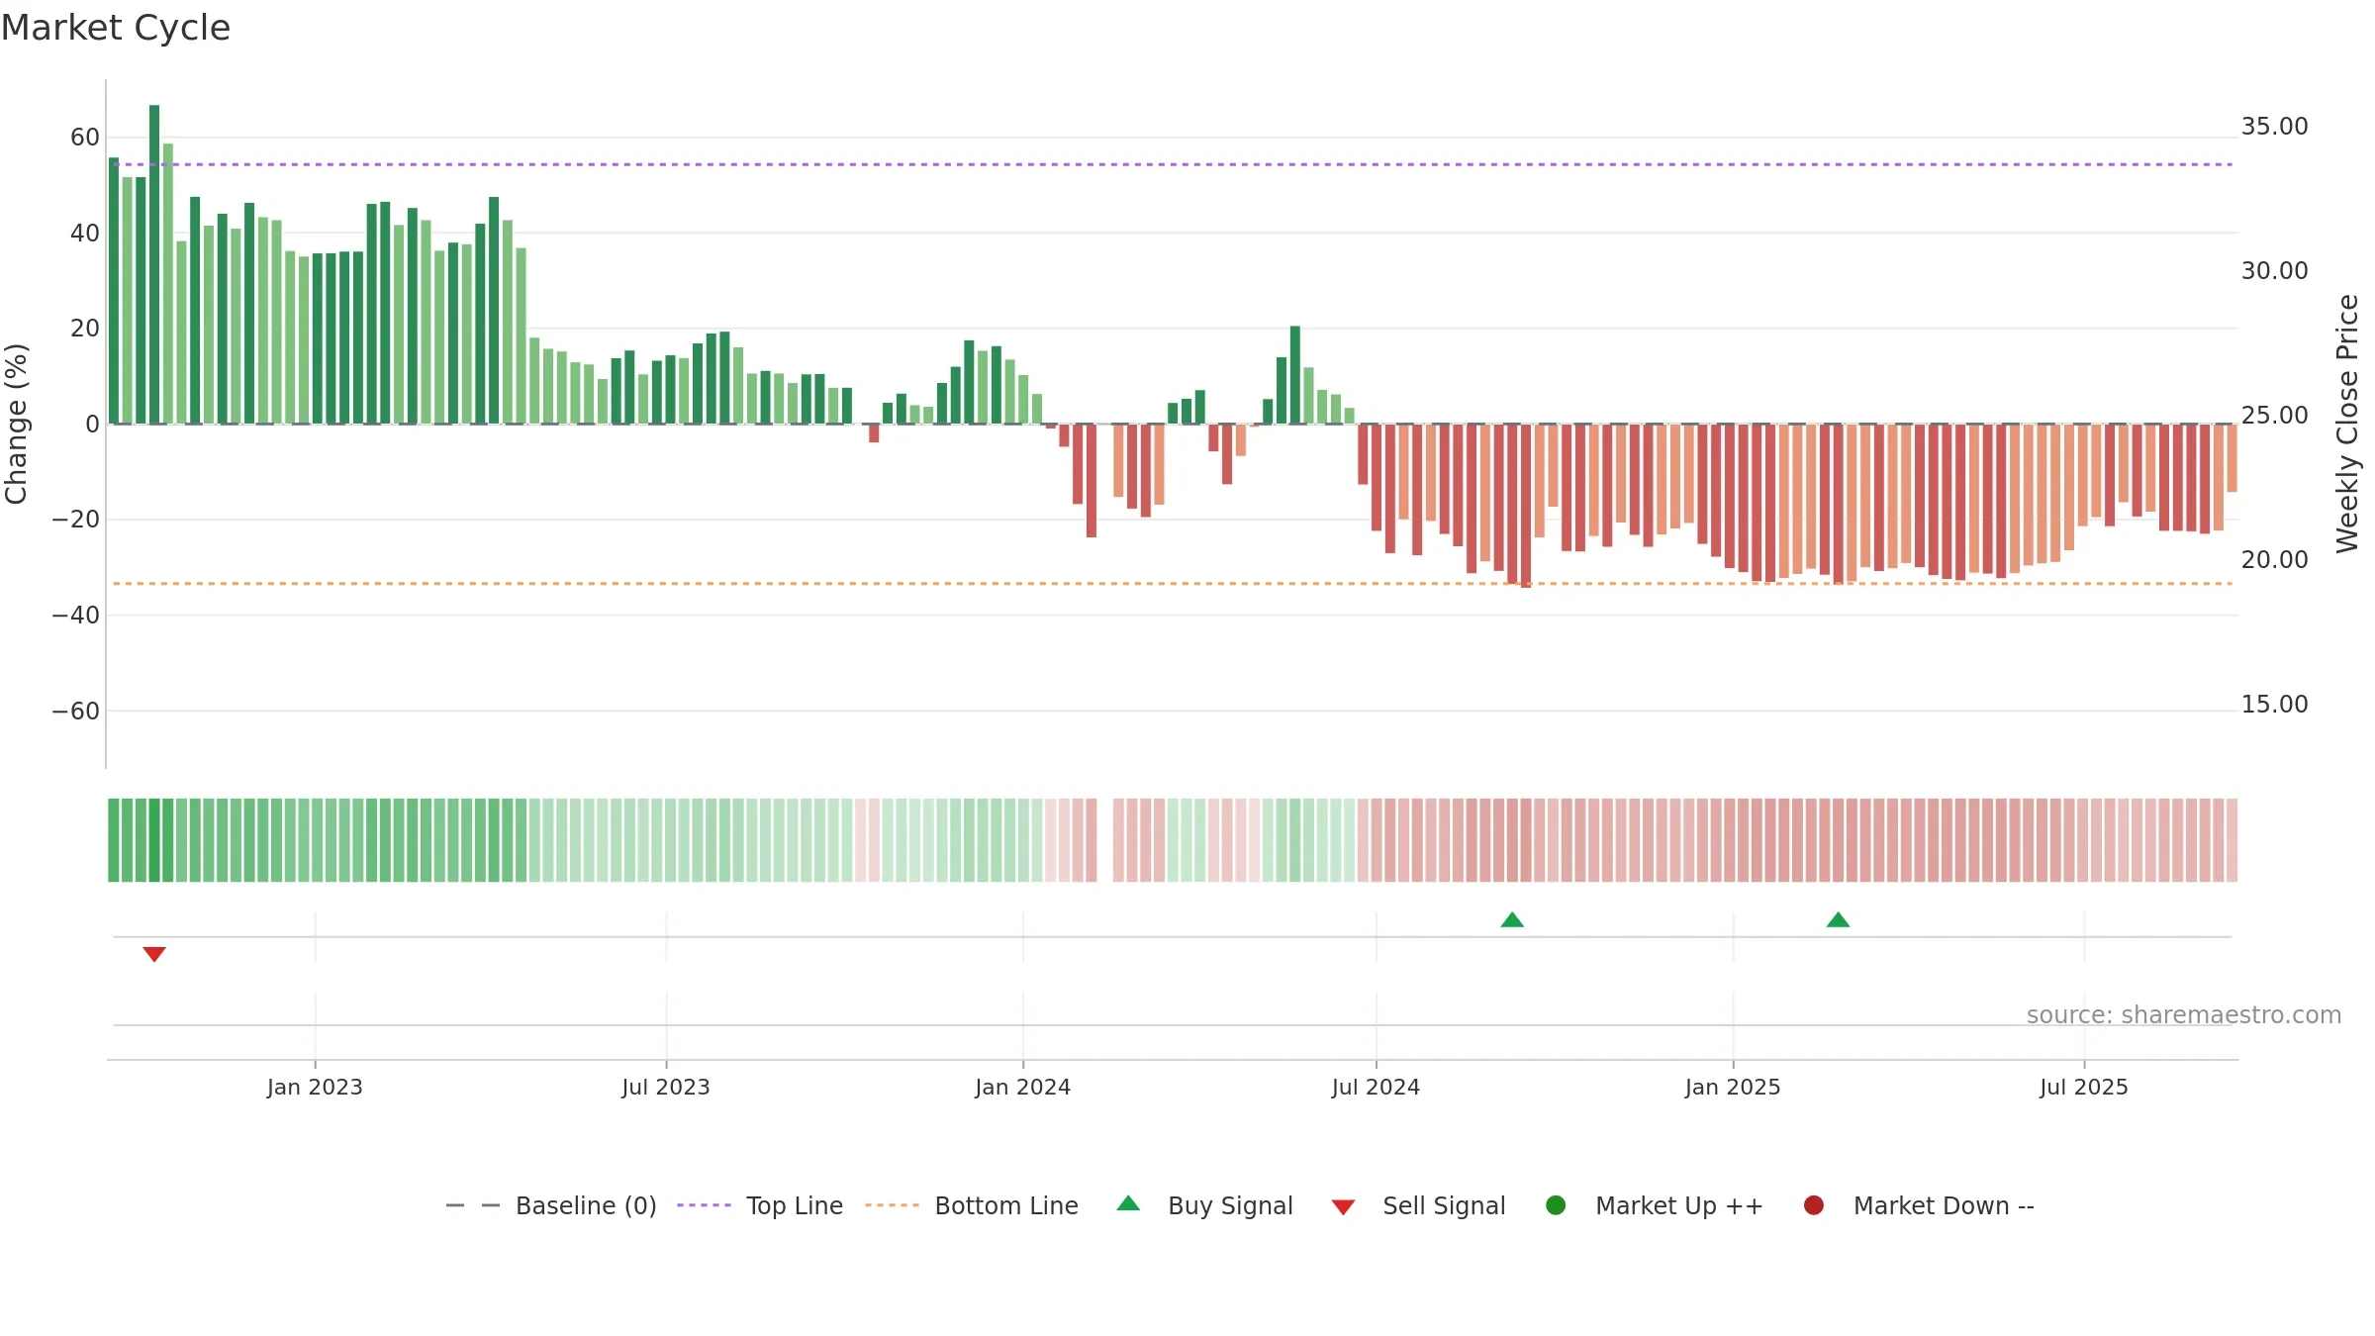This screenshot has width=2375, height=1336.
Task: Click the orange dotted bottom line
Action: [x=1173, y=584]
